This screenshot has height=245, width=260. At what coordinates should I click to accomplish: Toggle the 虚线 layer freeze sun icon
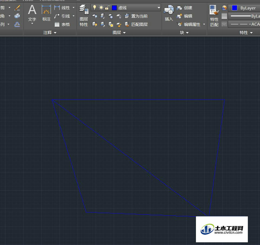(x=101, y=8)
